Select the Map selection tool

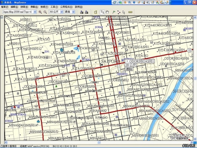(96, 12)
